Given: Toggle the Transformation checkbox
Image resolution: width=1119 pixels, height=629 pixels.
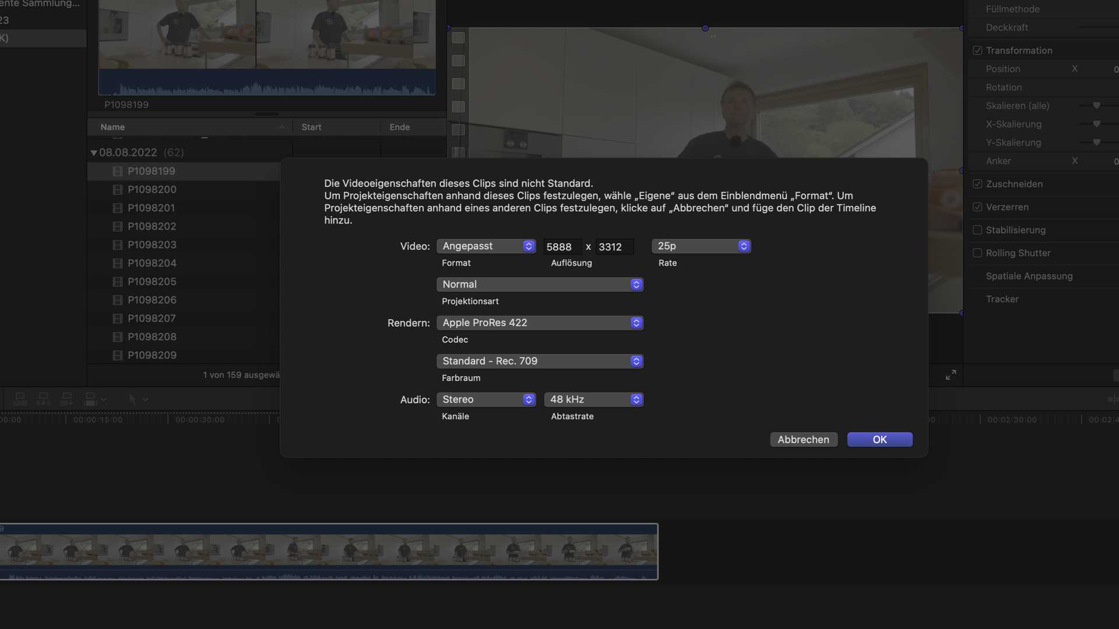Looking at the screenshot, I should tap(977, 51).
